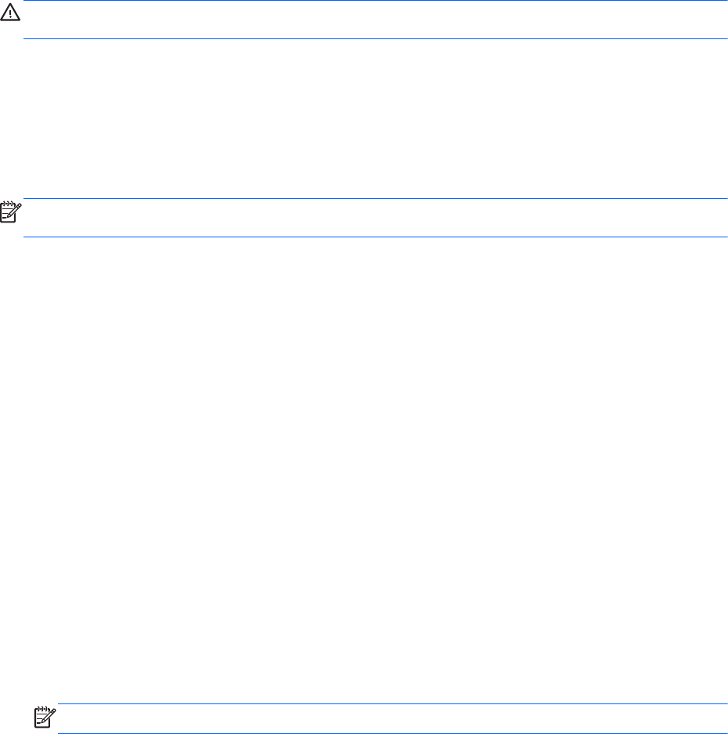
Task: Click the blue rule below the first note
Action: point(376,237)
